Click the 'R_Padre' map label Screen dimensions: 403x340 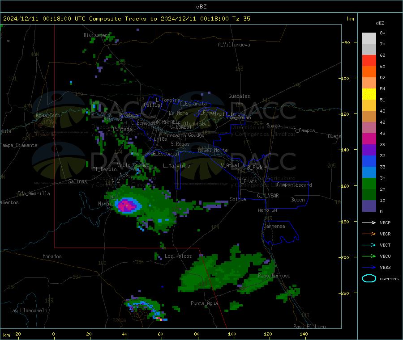pyautogui.click(x=257, y=168)
